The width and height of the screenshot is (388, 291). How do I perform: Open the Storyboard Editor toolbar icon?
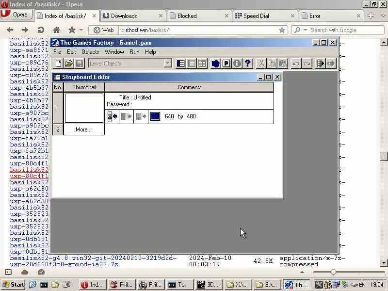tap(181, 64)
